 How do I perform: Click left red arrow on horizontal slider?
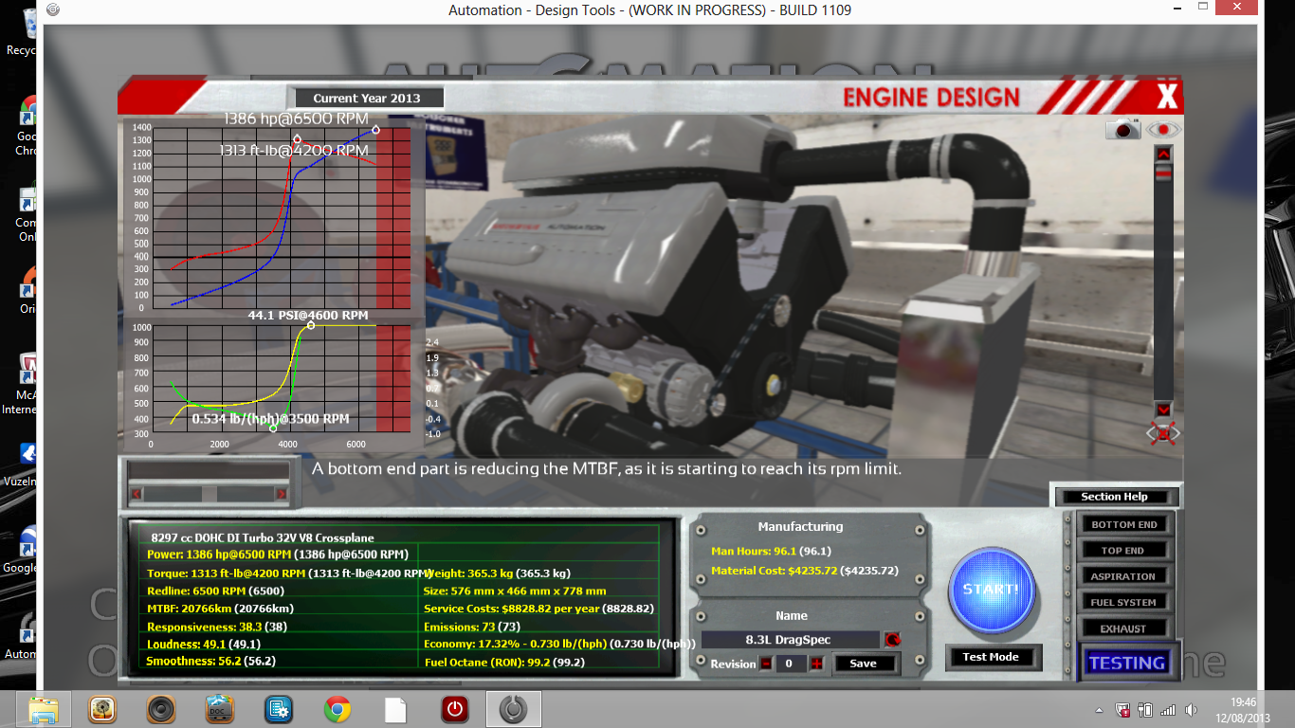point(137,493)
